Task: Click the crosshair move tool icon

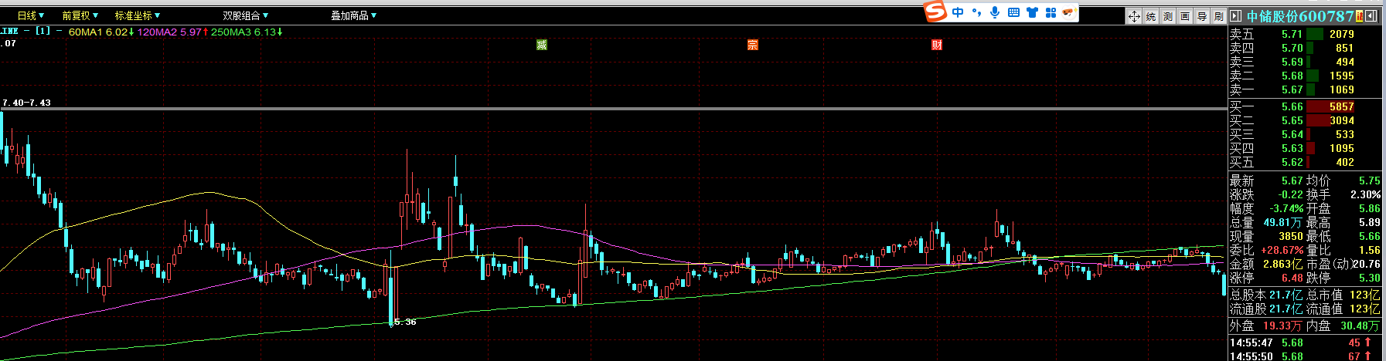Action: (x=1134, y=16)
